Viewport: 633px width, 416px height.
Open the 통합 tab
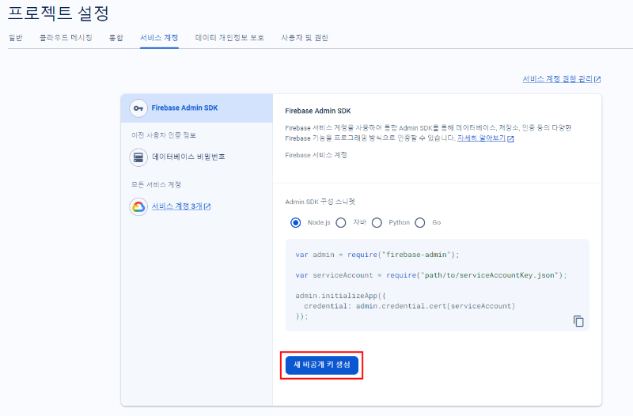point(116,38)
